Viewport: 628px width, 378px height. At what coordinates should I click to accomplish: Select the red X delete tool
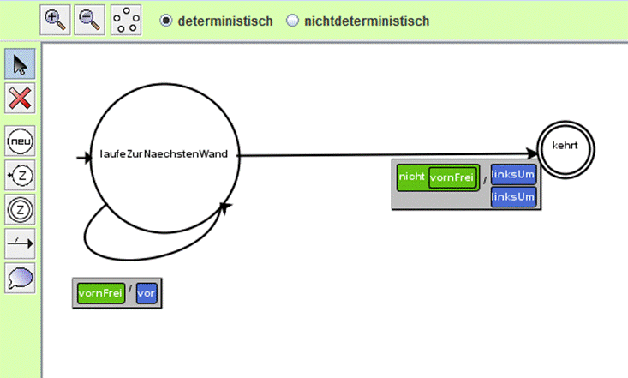click(x=20, y=99)
